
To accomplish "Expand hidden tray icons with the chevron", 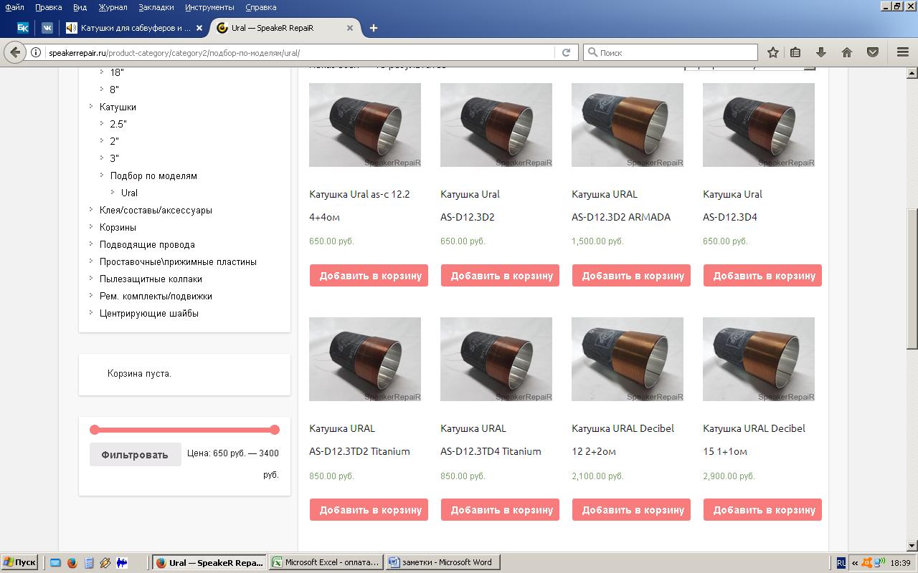I will tap(855, 563).
